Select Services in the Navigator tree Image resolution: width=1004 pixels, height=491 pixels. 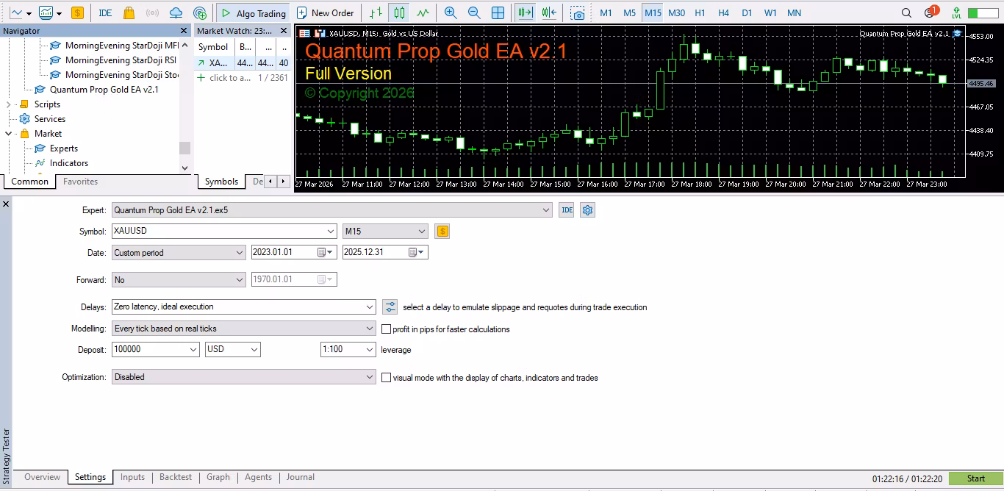tap(50, 119)
